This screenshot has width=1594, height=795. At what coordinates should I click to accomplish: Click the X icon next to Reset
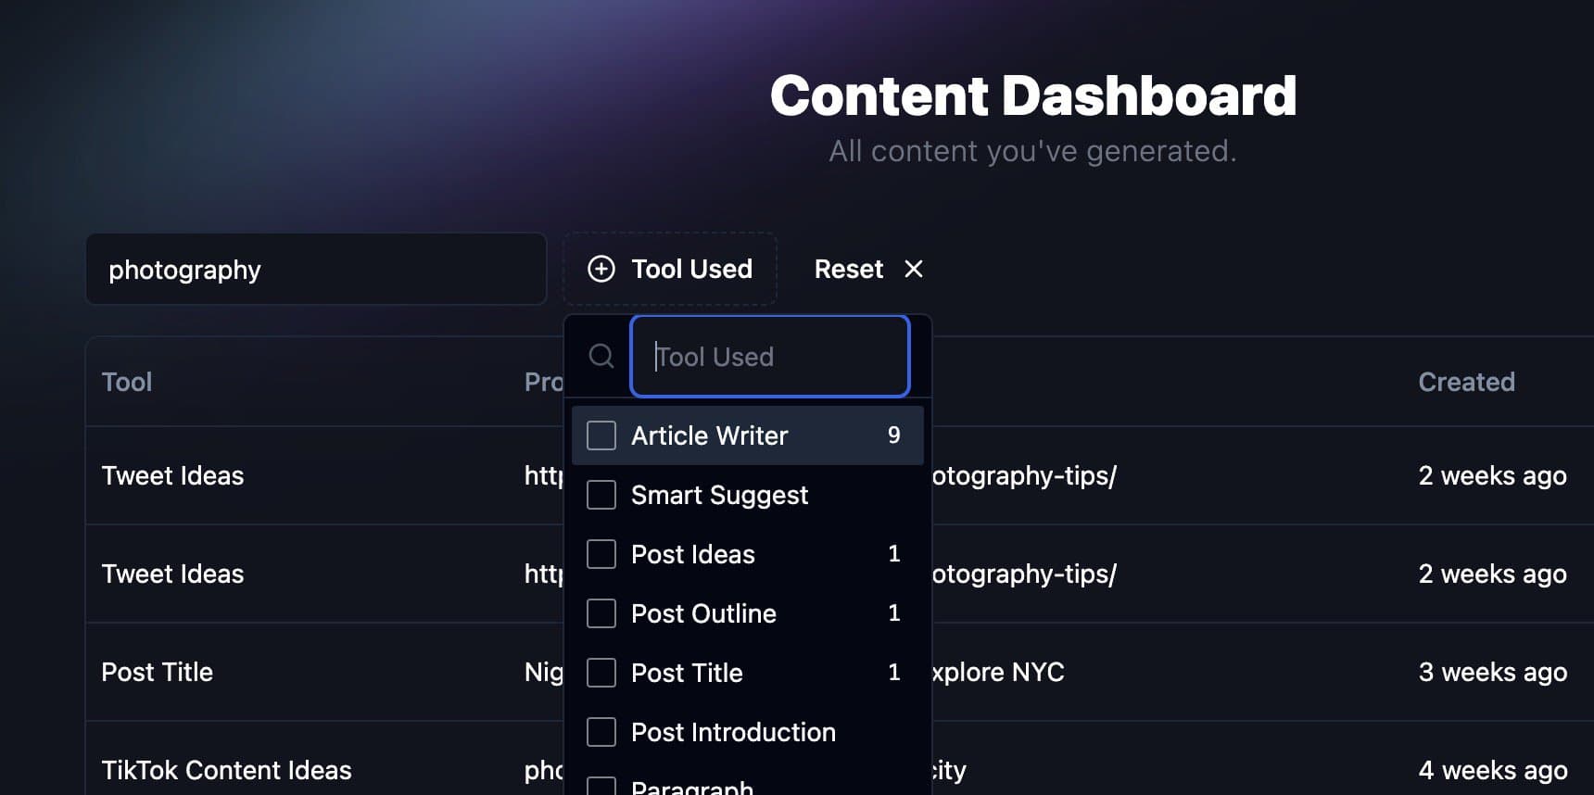pos(914,269)
